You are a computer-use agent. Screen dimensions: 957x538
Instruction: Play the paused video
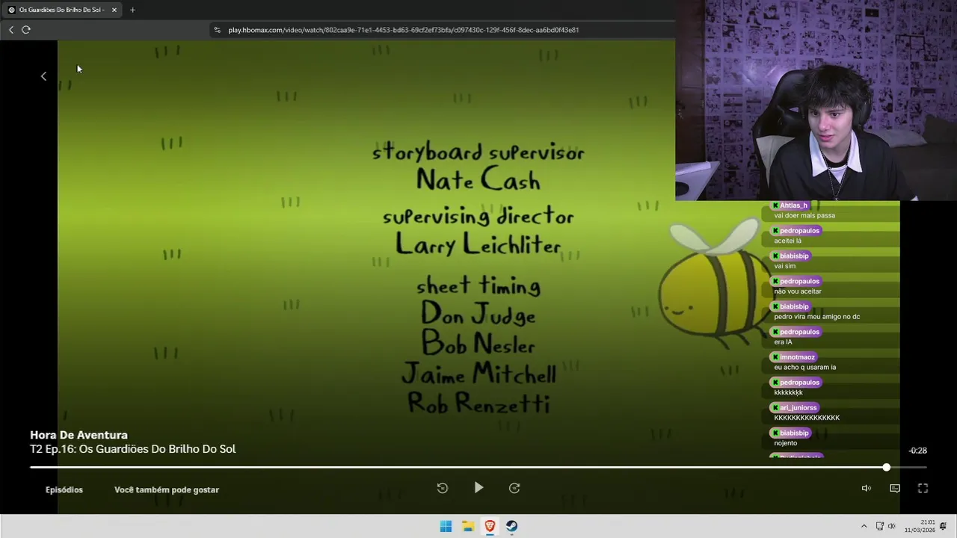pos(478,488)
